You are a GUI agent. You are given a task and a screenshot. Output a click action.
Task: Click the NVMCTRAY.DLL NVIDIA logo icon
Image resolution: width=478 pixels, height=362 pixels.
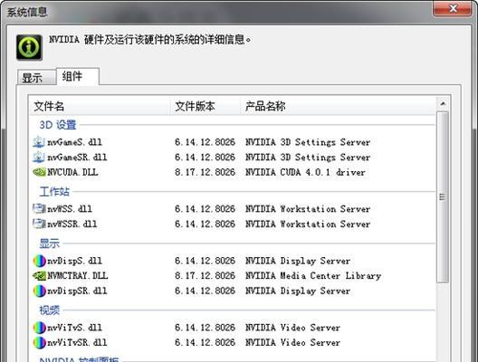(39, 276)
